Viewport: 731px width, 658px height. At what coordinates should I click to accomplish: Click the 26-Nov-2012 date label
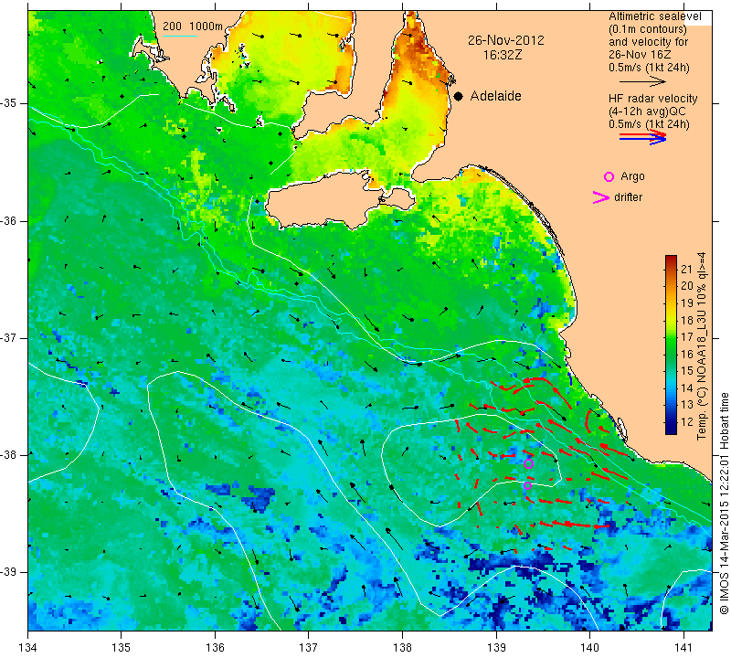(x=506, y=40)
